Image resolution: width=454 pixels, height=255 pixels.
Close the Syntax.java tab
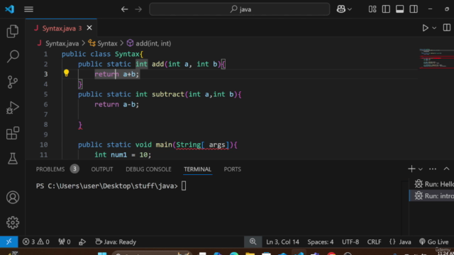pyautogui.click(x=89, y=28)
